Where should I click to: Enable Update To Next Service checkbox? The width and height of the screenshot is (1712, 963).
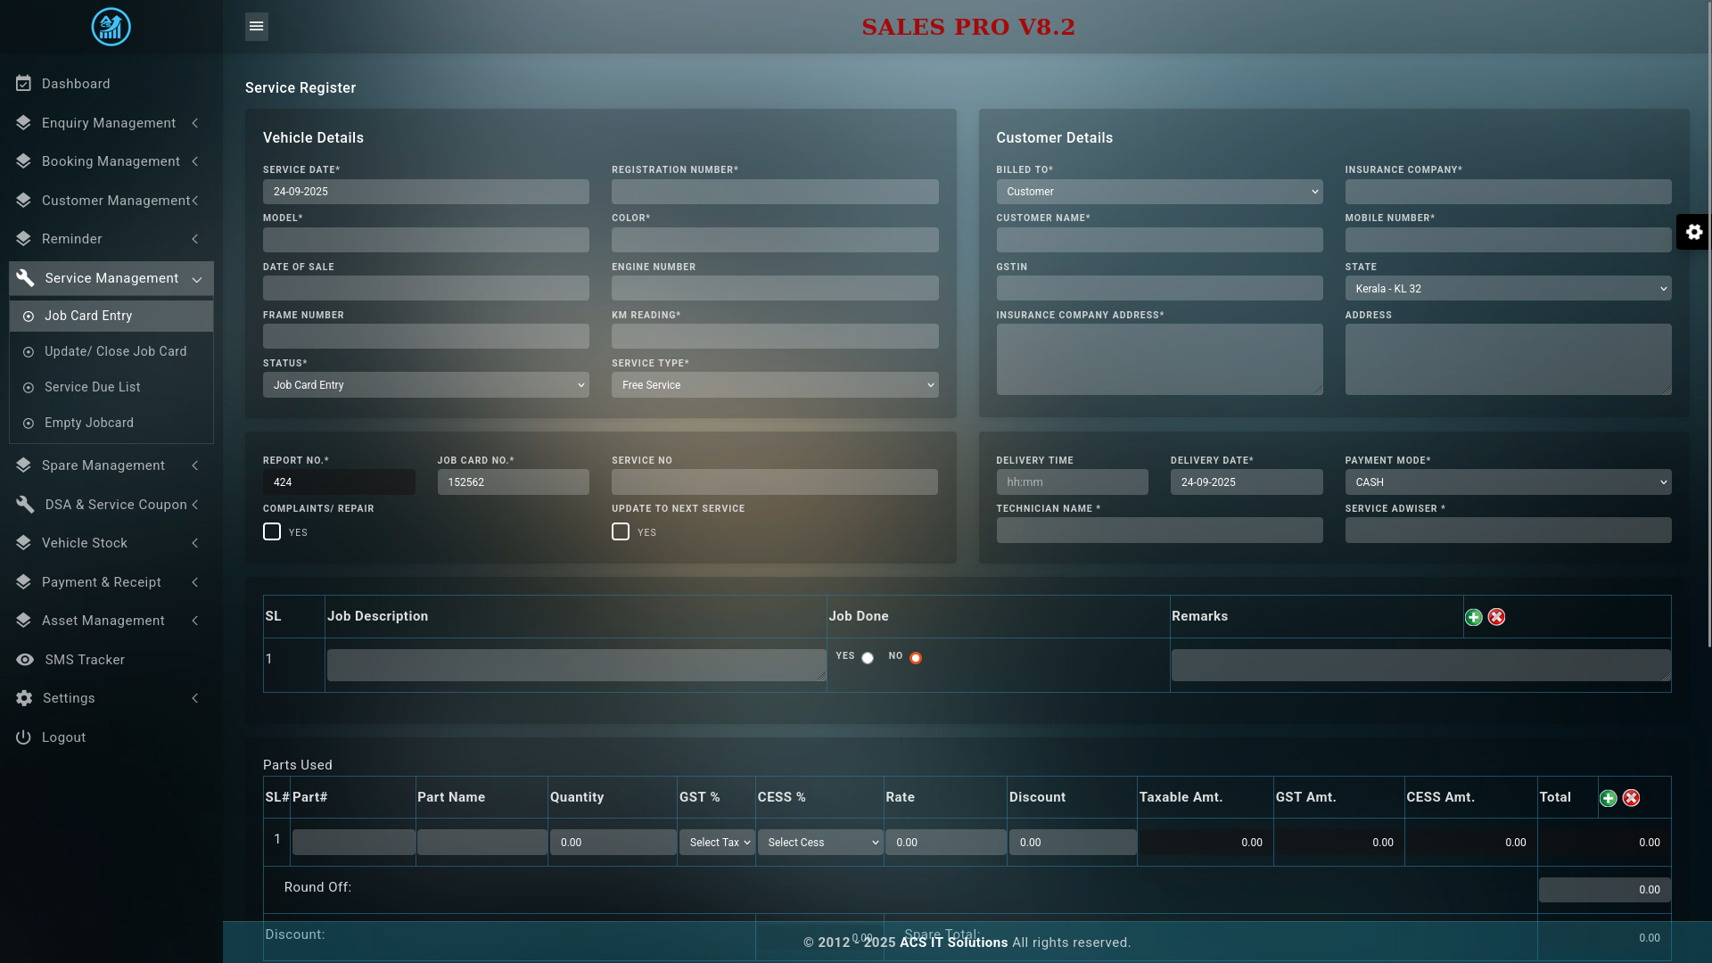(x=621, y=531)
